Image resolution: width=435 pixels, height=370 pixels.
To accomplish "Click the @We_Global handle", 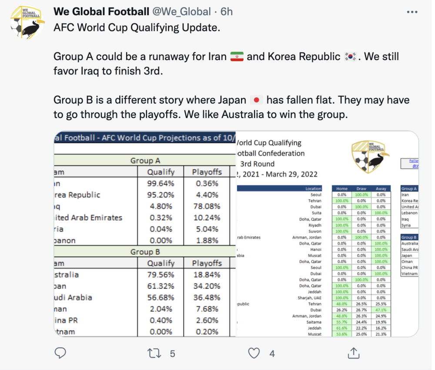I will 181,12.
